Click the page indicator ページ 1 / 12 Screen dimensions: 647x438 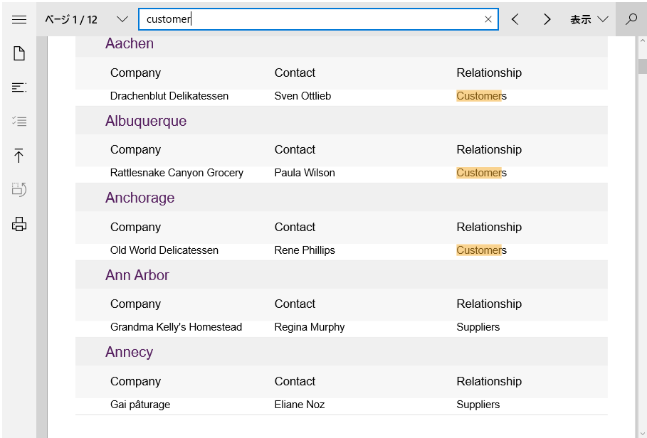pos(71,19)
